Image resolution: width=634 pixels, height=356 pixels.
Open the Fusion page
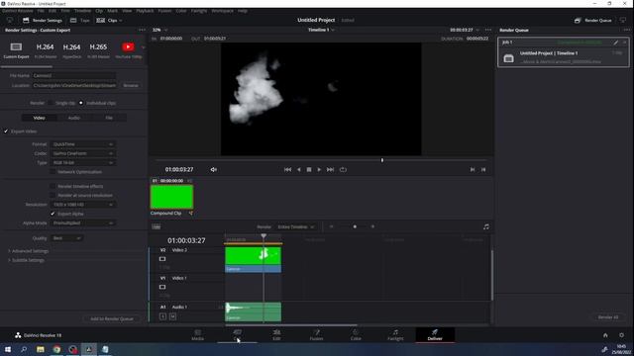tap(316, 335)
